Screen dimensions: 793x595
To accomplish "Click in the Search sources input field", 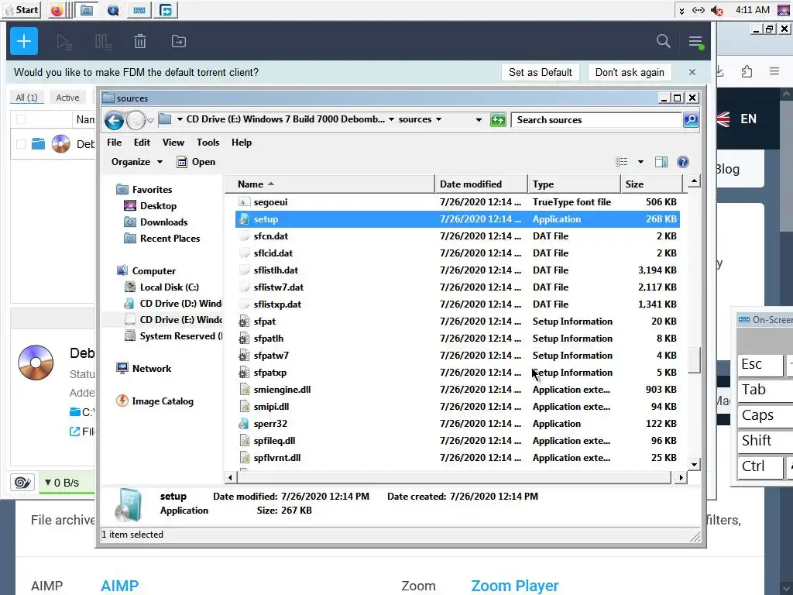I will 597,120.
